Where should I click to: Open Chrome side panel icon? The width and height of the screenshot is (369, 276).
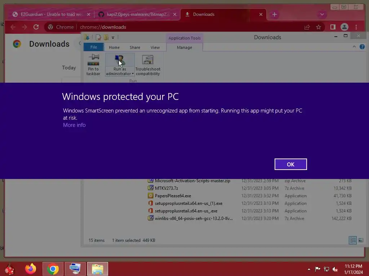coord(333,27)
